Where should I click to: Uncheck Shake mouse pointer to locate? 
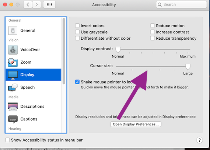click(x=77, y=82)
